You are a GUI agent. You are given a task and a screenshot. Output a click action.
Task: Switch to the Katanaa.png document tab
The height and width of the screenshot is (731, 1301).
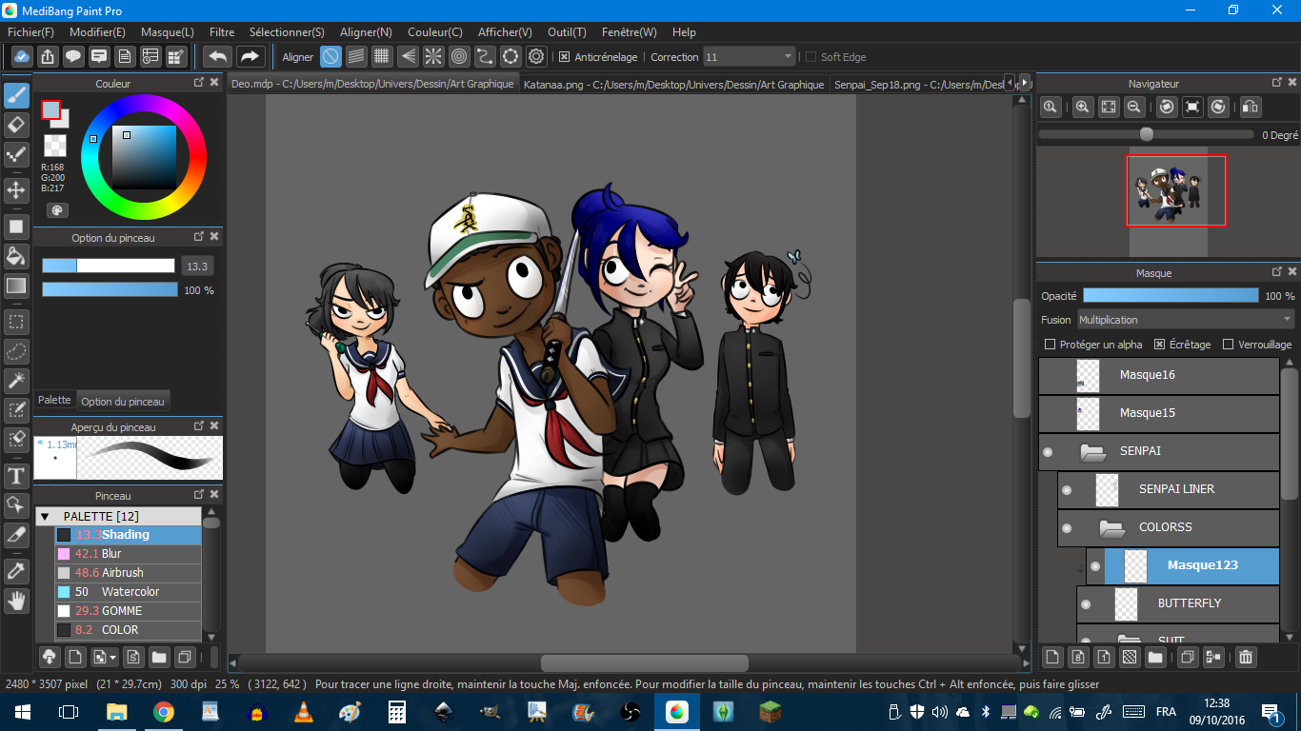tap(674, 84)
